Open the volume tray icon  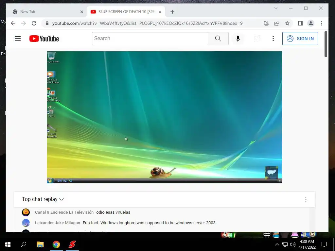(x=293, y=244)
